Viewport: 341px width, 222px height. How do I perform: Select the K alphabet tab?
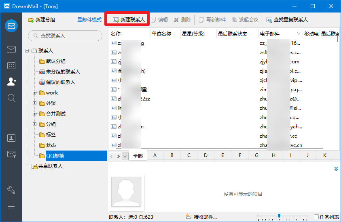click(325, 155)
